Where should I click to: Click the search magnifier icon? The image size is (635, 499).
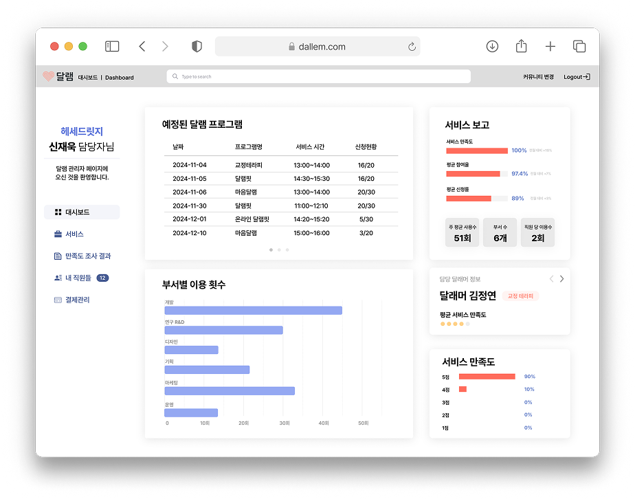click(175, 76)
